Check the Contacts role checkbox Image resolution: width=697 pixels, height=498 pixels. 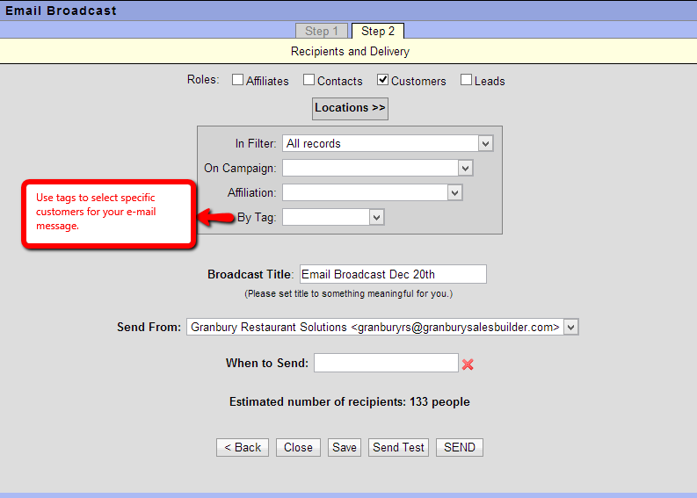point(309,80)
